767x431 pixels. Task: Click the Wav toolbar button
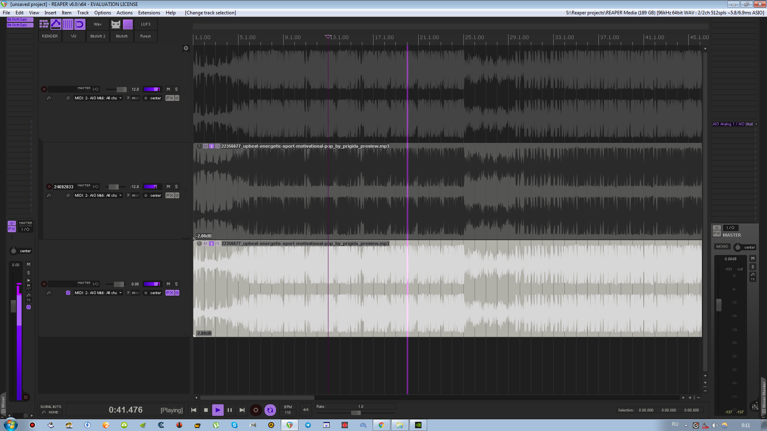(98, 24)
